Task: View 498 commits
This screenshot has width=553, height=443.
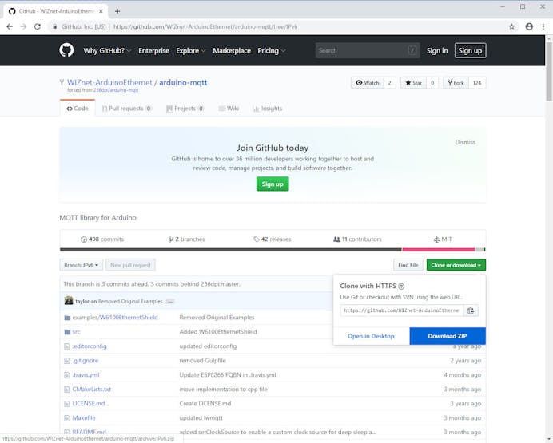Action: 102,239
